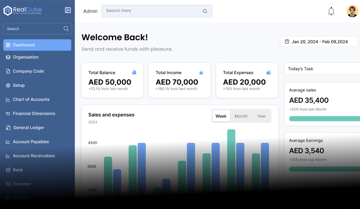Click the Welcome Back! heading
360x209 pixels.
coord(115,37)
